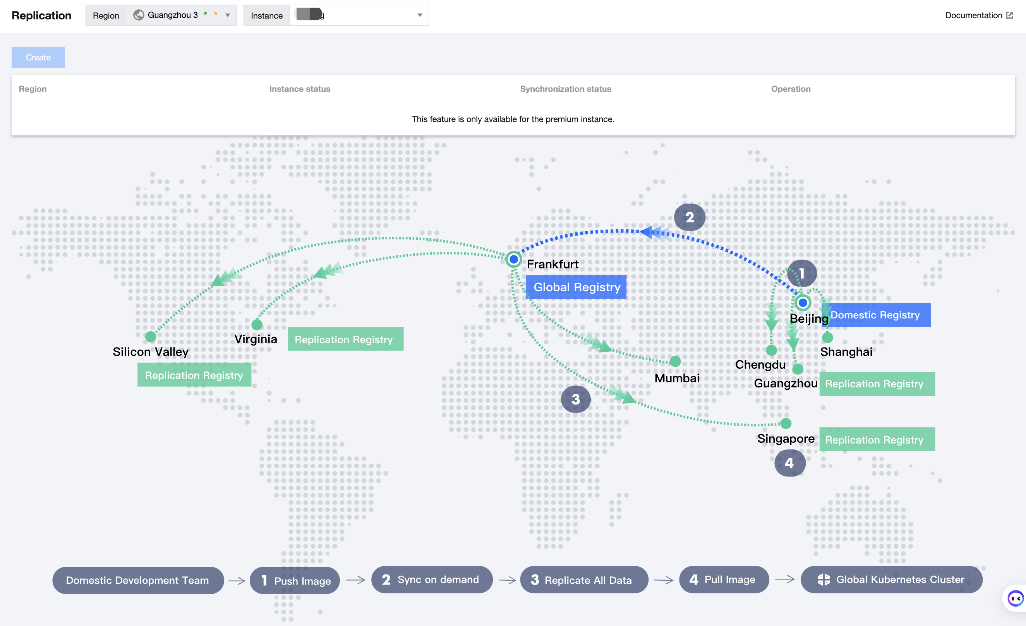This screenshot has width=1026, height=626.
Task: Expand the Region dropdown showing Guangzhou 3
Action: 181,15
